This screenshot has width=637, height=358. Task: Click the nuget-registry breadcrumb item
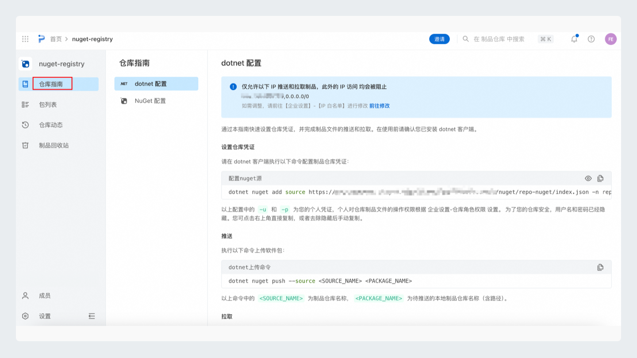pyautogui.click(x=92, y=39)
